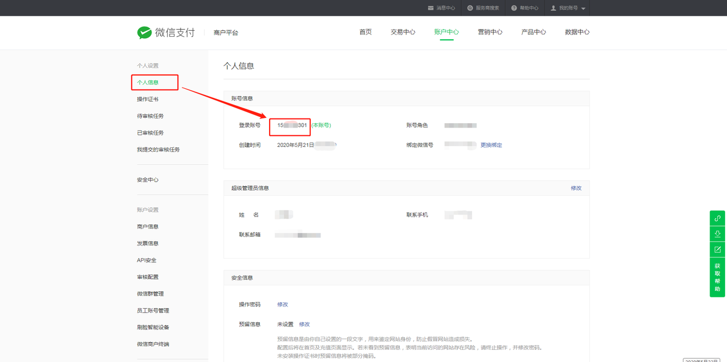
Task: Click the 帮助中心 question mark icon
Action: (x=514, y=8)
